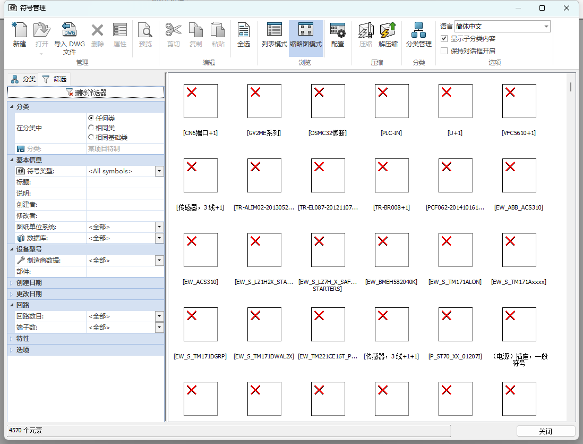Select the 相同类 radio button
The image size is (583, 444).
(x=91, y=128)
